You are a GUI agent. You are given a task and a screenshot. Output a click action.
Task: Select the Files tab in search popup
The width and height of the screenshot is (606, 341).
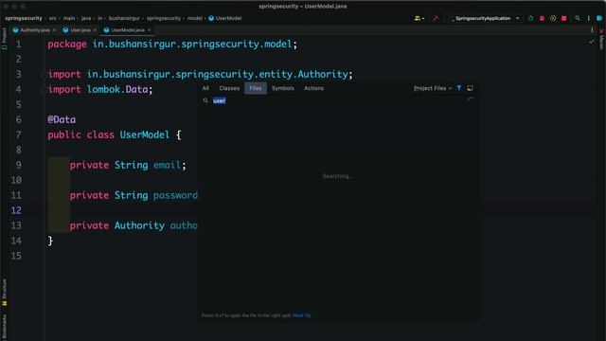click(x=255, y=88)
